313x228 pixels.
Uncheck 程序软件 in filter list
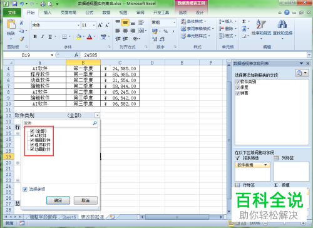pyautogui.click(x=32, y=145)
